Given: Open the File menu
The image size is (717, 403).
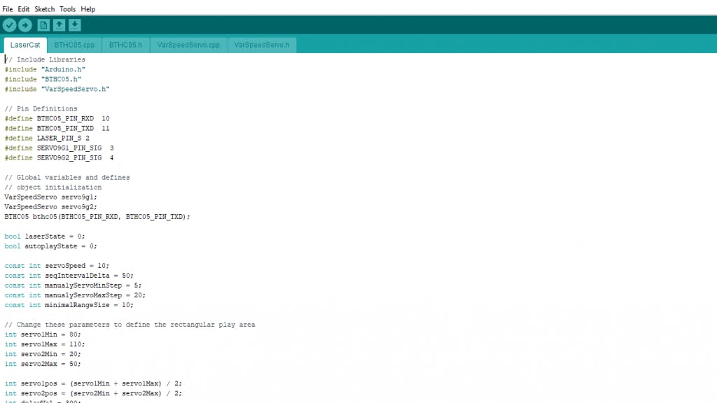Looking at the screenshot, I should coord(8,9).
